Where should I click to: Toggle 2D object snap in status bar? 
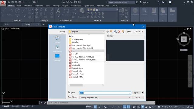click(x=129, y=107)
